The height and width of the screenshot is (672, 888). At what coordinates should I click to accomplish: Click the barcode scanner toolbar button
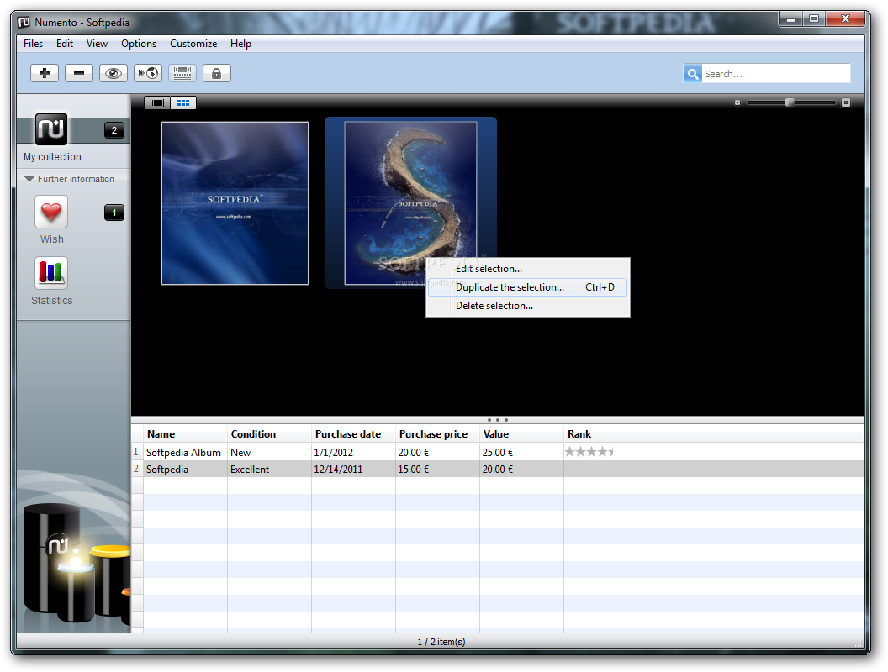[182, 73]
